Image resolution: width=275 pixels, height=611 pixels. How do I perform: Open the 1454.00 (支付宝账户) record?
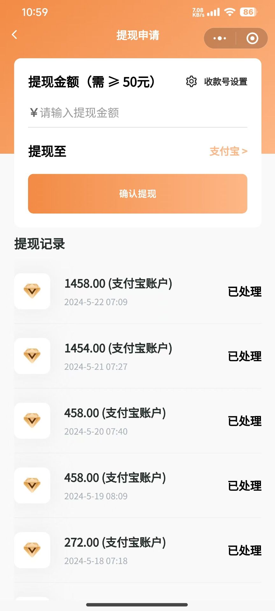(x=118, y=348)
